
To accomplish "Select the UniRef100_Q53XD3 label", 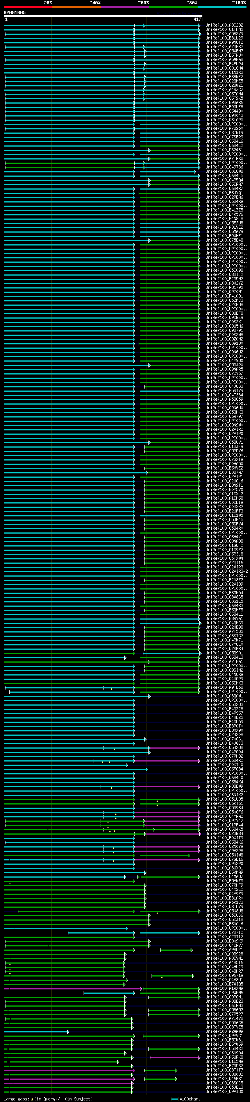I will (x=224, y=704).
